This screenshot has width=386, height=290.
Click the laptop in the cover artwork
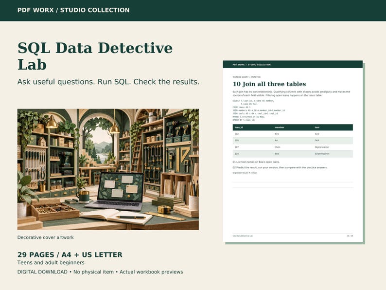click(115, 192)
